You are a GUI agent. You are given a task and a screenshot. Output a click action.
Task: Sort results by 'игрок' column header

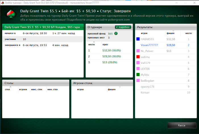150,33
